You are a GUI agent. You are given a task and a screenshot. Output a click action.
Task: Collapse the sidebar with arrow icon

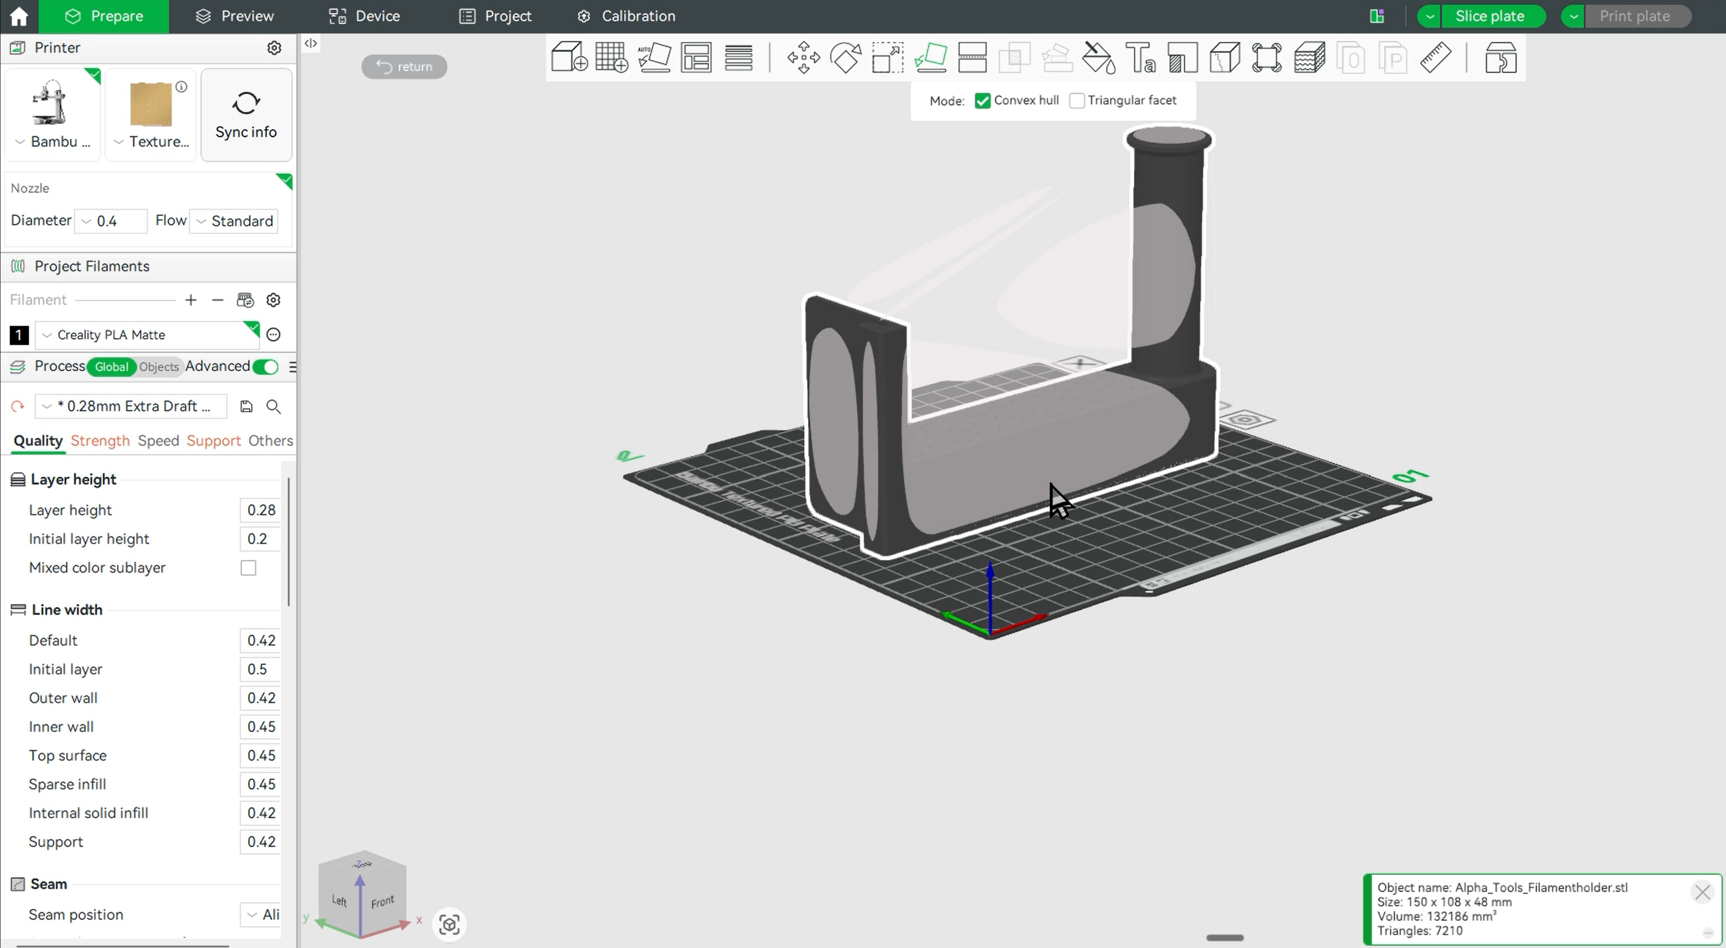[310, 43]
